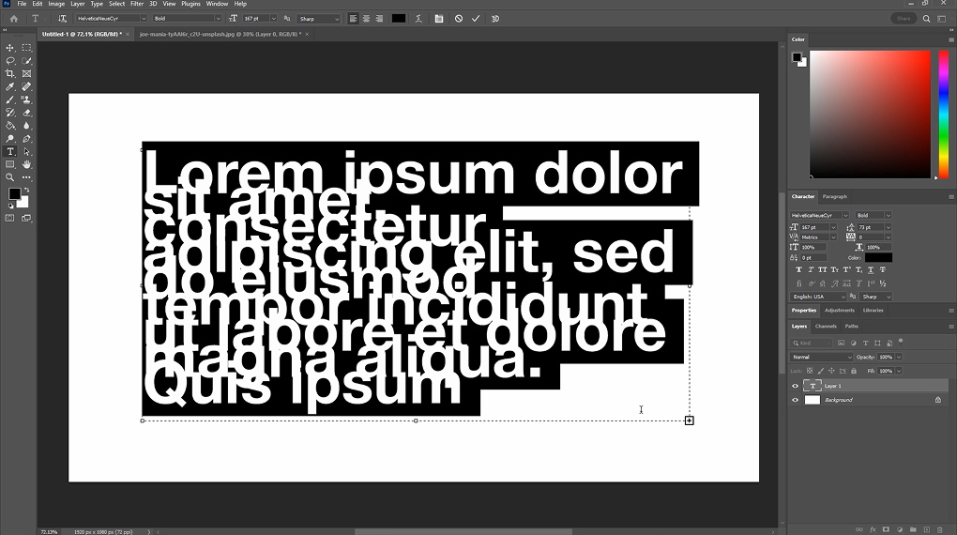Center align text in the options bar
Viewport: 957px width, 535px height.
pos(366,19)
